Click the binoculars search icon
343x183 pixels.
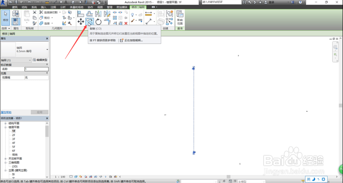pyautogui.click(x=244, y=2)
